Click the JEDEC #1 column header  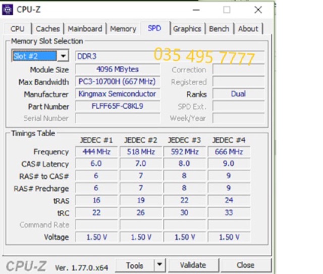pos(96,140)
